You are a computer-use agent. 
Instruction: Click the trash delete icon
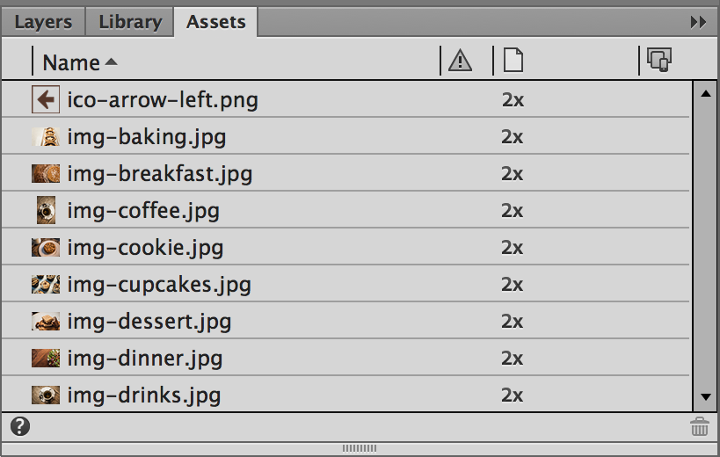pyautogui.click(x=700, y=427)
